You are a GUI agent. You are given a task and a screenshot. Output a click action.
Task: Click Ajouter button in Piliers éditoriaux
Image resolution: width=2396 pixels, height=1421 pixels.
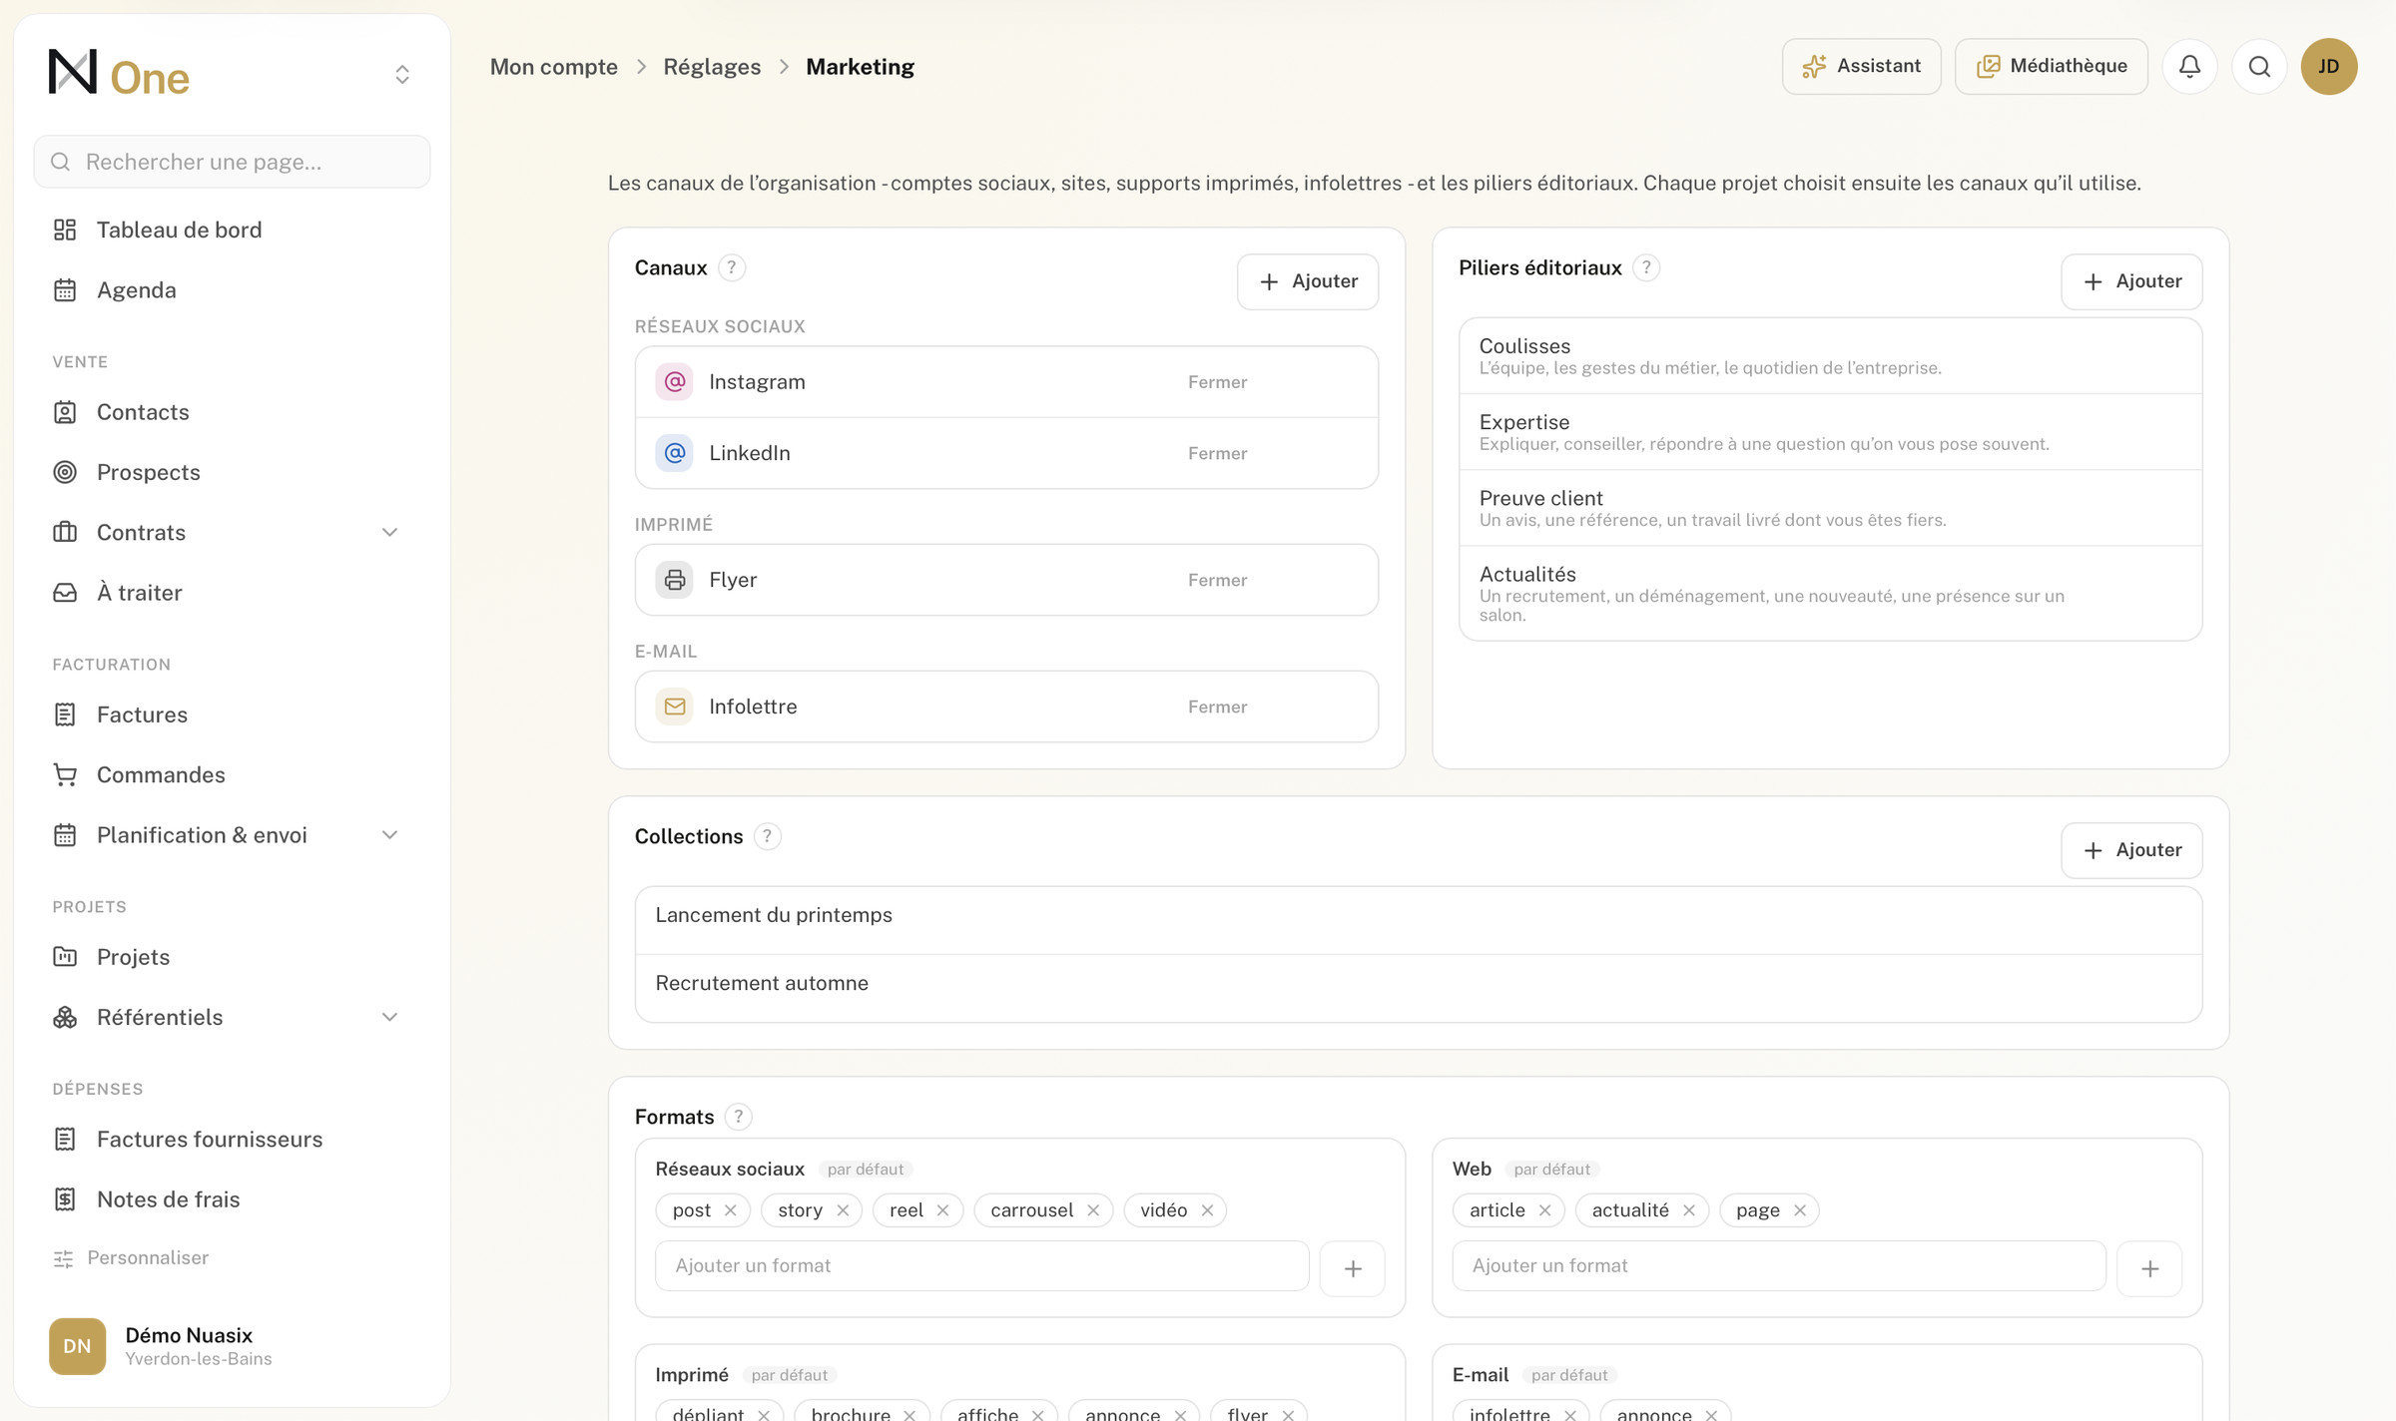(2131, 281)
